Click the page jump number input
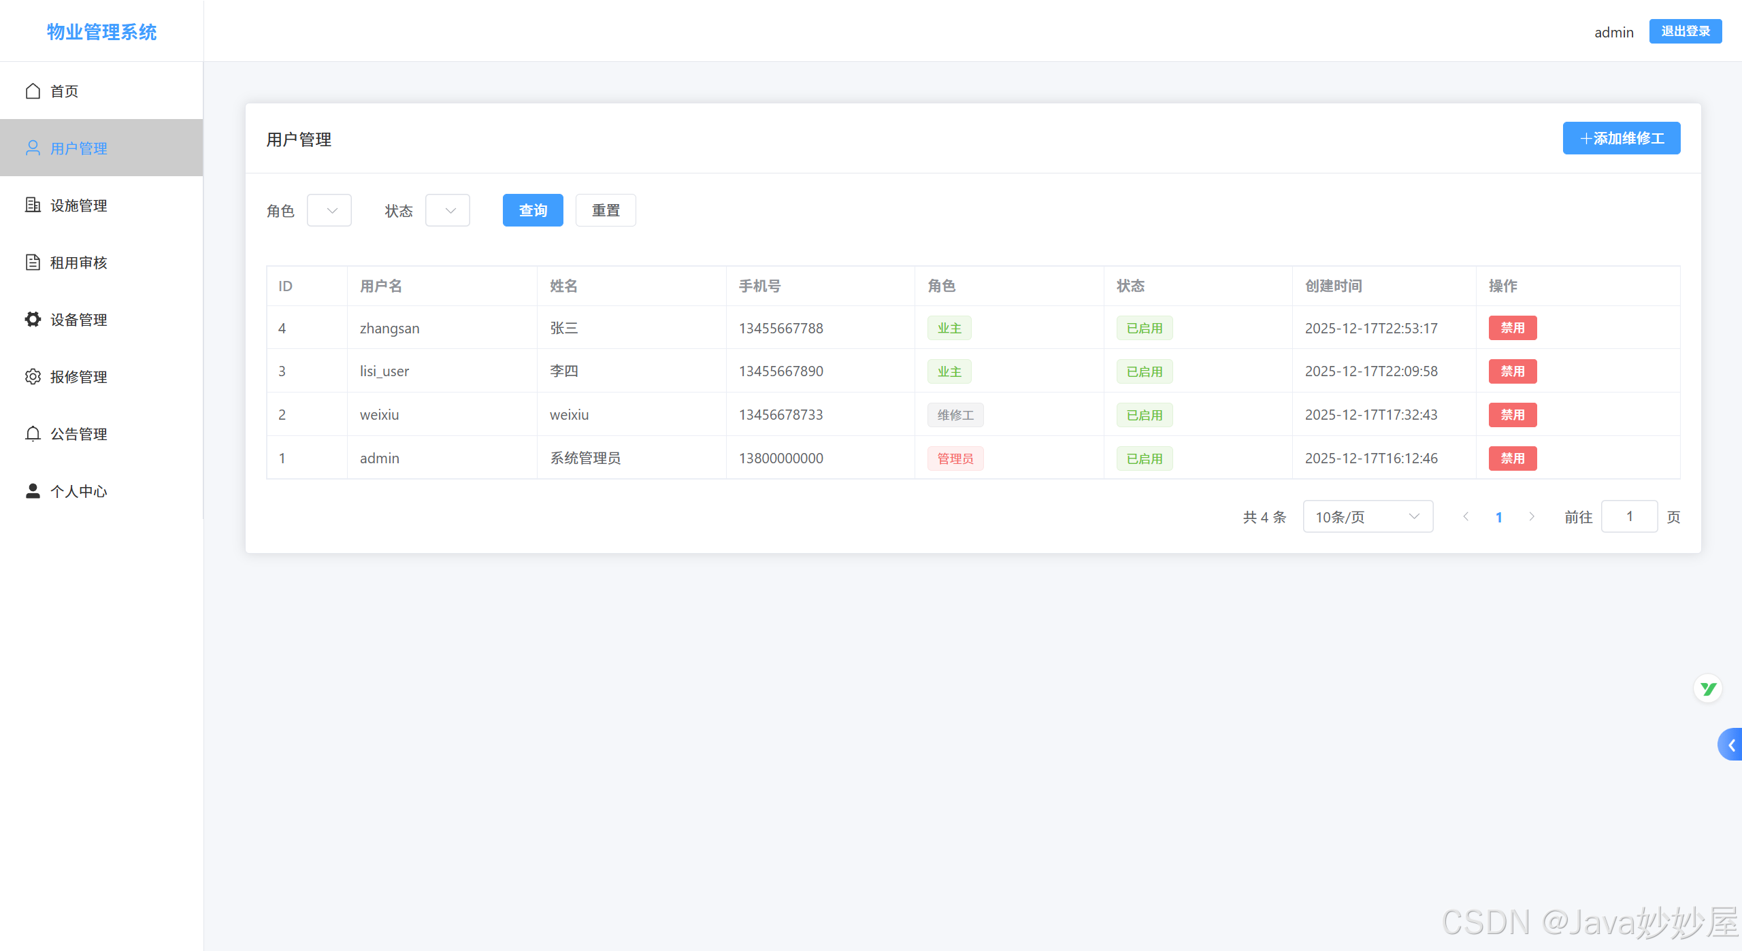The height and width of the screenshot is (951, 1742). (1629, 517)
